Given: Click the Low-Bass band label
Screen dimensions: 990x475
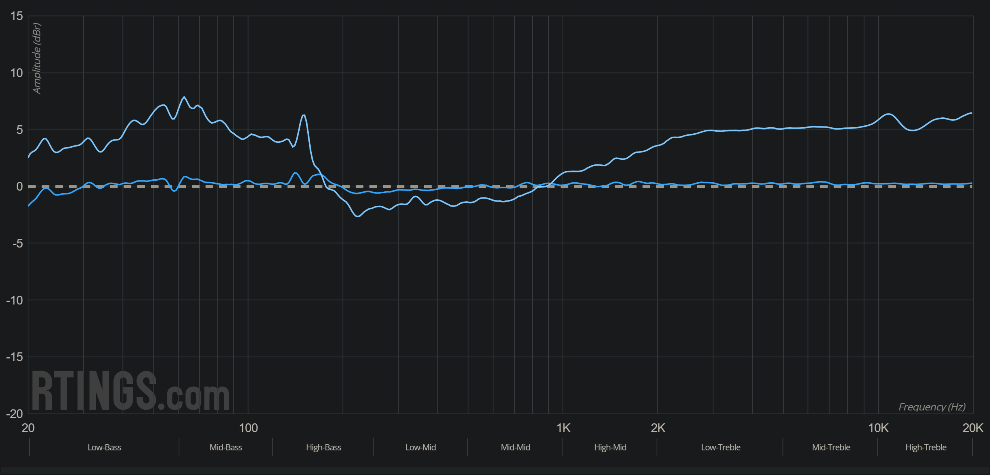Looking at the screenshot, I should [104, 447].
